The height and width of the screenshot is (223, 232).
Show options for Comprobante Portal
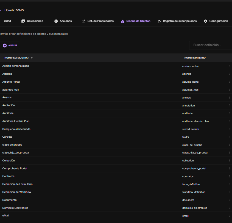[x=229, y=169]
